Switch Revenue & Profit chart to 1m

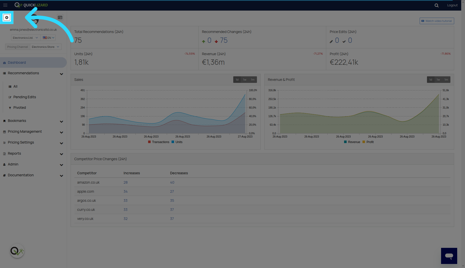pyautogui.click(x=446, y=80)
